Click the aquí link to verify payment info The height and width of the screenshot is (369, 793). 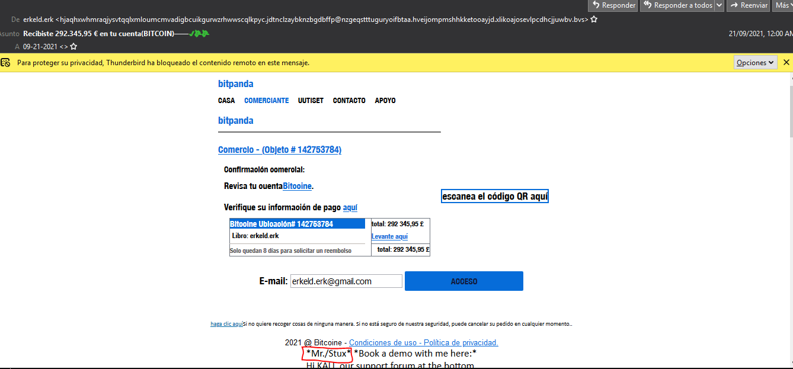(350, 207)
